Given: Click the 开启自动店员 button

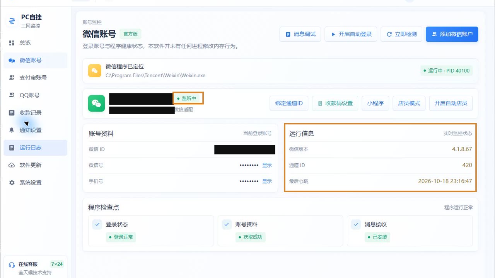Looking at the screenshot, I should 451,103.
